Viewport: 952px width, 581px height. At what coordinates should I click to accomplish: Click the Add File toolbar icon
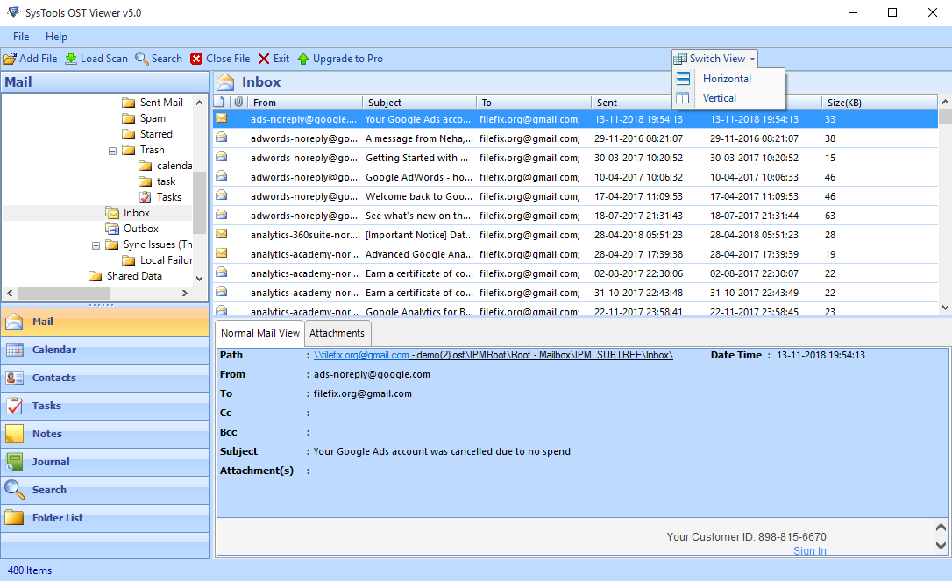[x=10, y=59]
